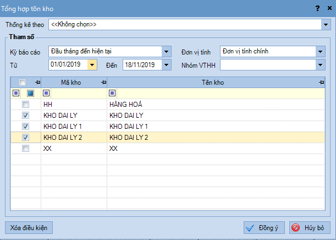The width and height of the screenshot is (336, 240).
Task: Open the Đến date picker arrow
Action: 166,65
